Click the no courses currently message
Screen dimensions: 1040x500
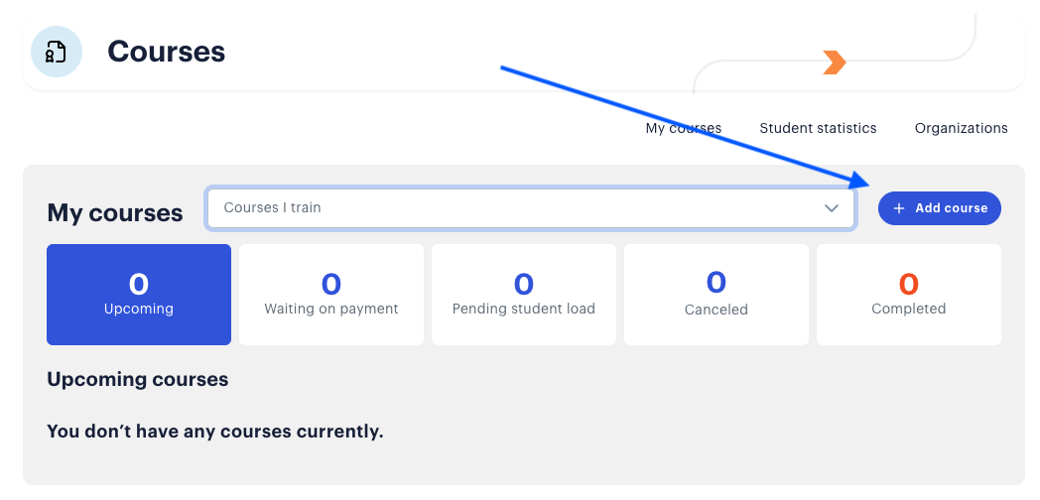215,432
